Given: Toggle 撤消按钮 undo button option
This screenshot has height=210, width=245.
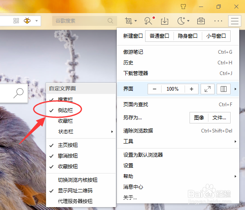Looking at the screenshot, I should tap(81, 156).
